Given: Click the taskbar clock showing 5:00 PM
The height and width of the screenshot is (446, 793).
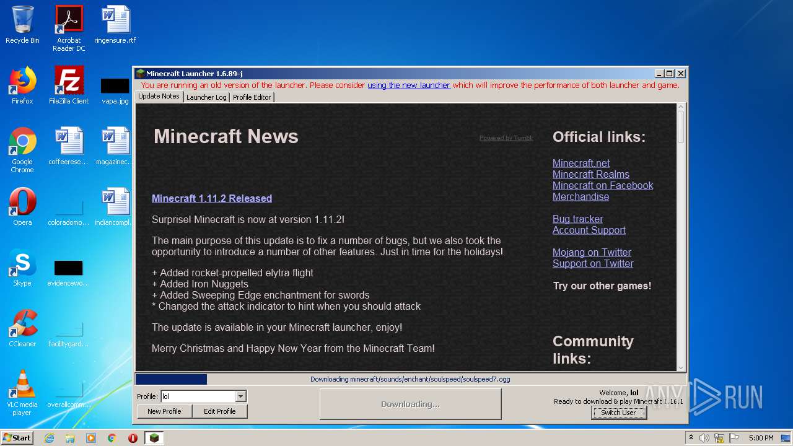Looking at the screenshot, I should (x=761, y=438).
